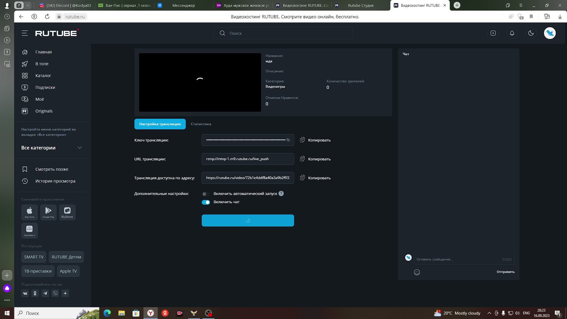
Task: Enable automatic start toggle
Action: pos(206,194)
